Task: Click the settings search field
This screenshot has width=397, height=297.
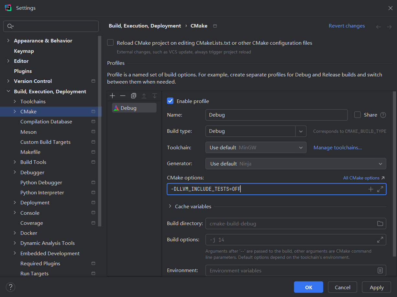Action: click(x=52, y=26)
